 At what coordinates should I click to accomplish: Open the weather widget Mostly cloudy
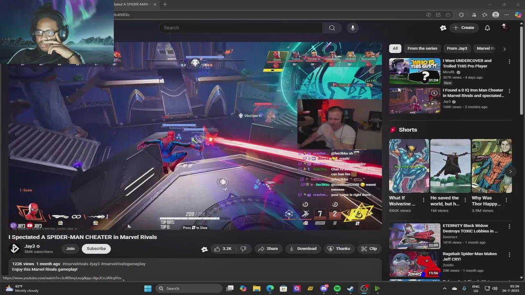tap(23, 288)
